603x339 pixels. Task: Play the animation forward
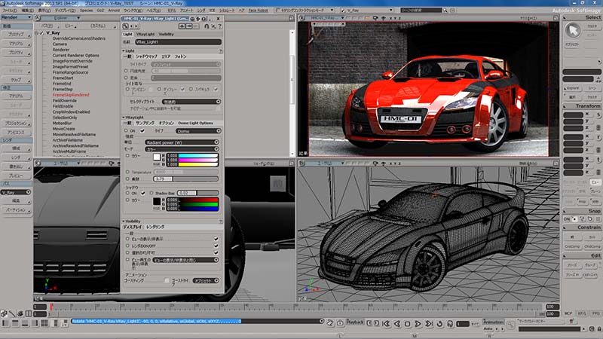pos(418,324)
